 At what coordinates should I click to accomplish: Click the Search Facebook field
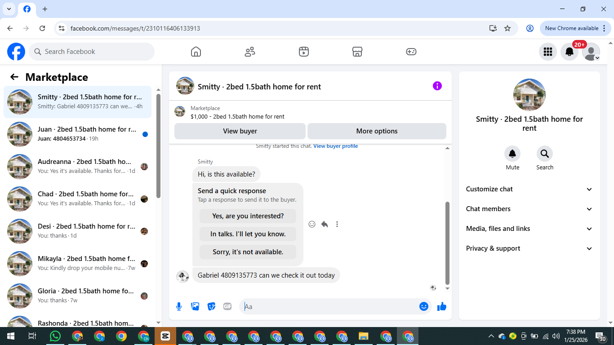click(x=92, y=52)
